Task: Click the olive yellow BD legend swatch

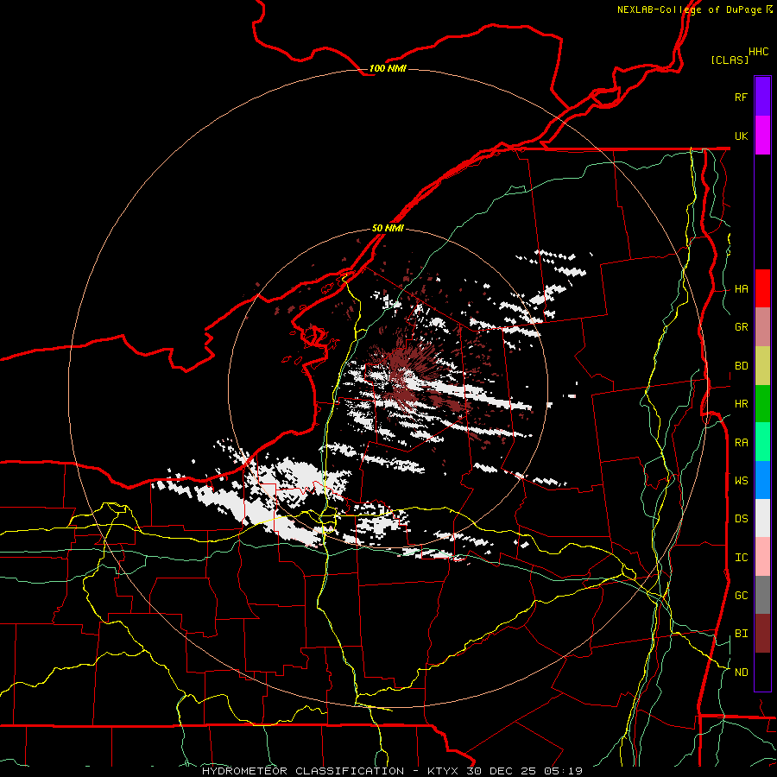Action: pos(762,365)
